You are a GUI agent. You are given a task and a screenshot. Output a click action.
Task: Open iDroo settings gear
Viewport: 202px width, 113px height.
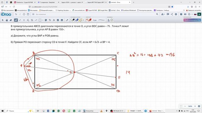(176, 14)
